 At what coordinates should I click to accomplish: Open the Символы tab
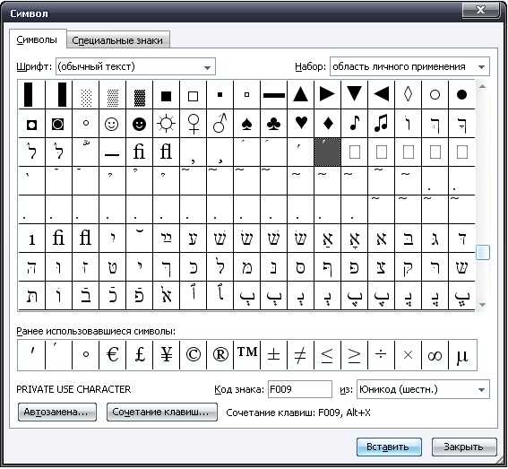pos(37,39)
